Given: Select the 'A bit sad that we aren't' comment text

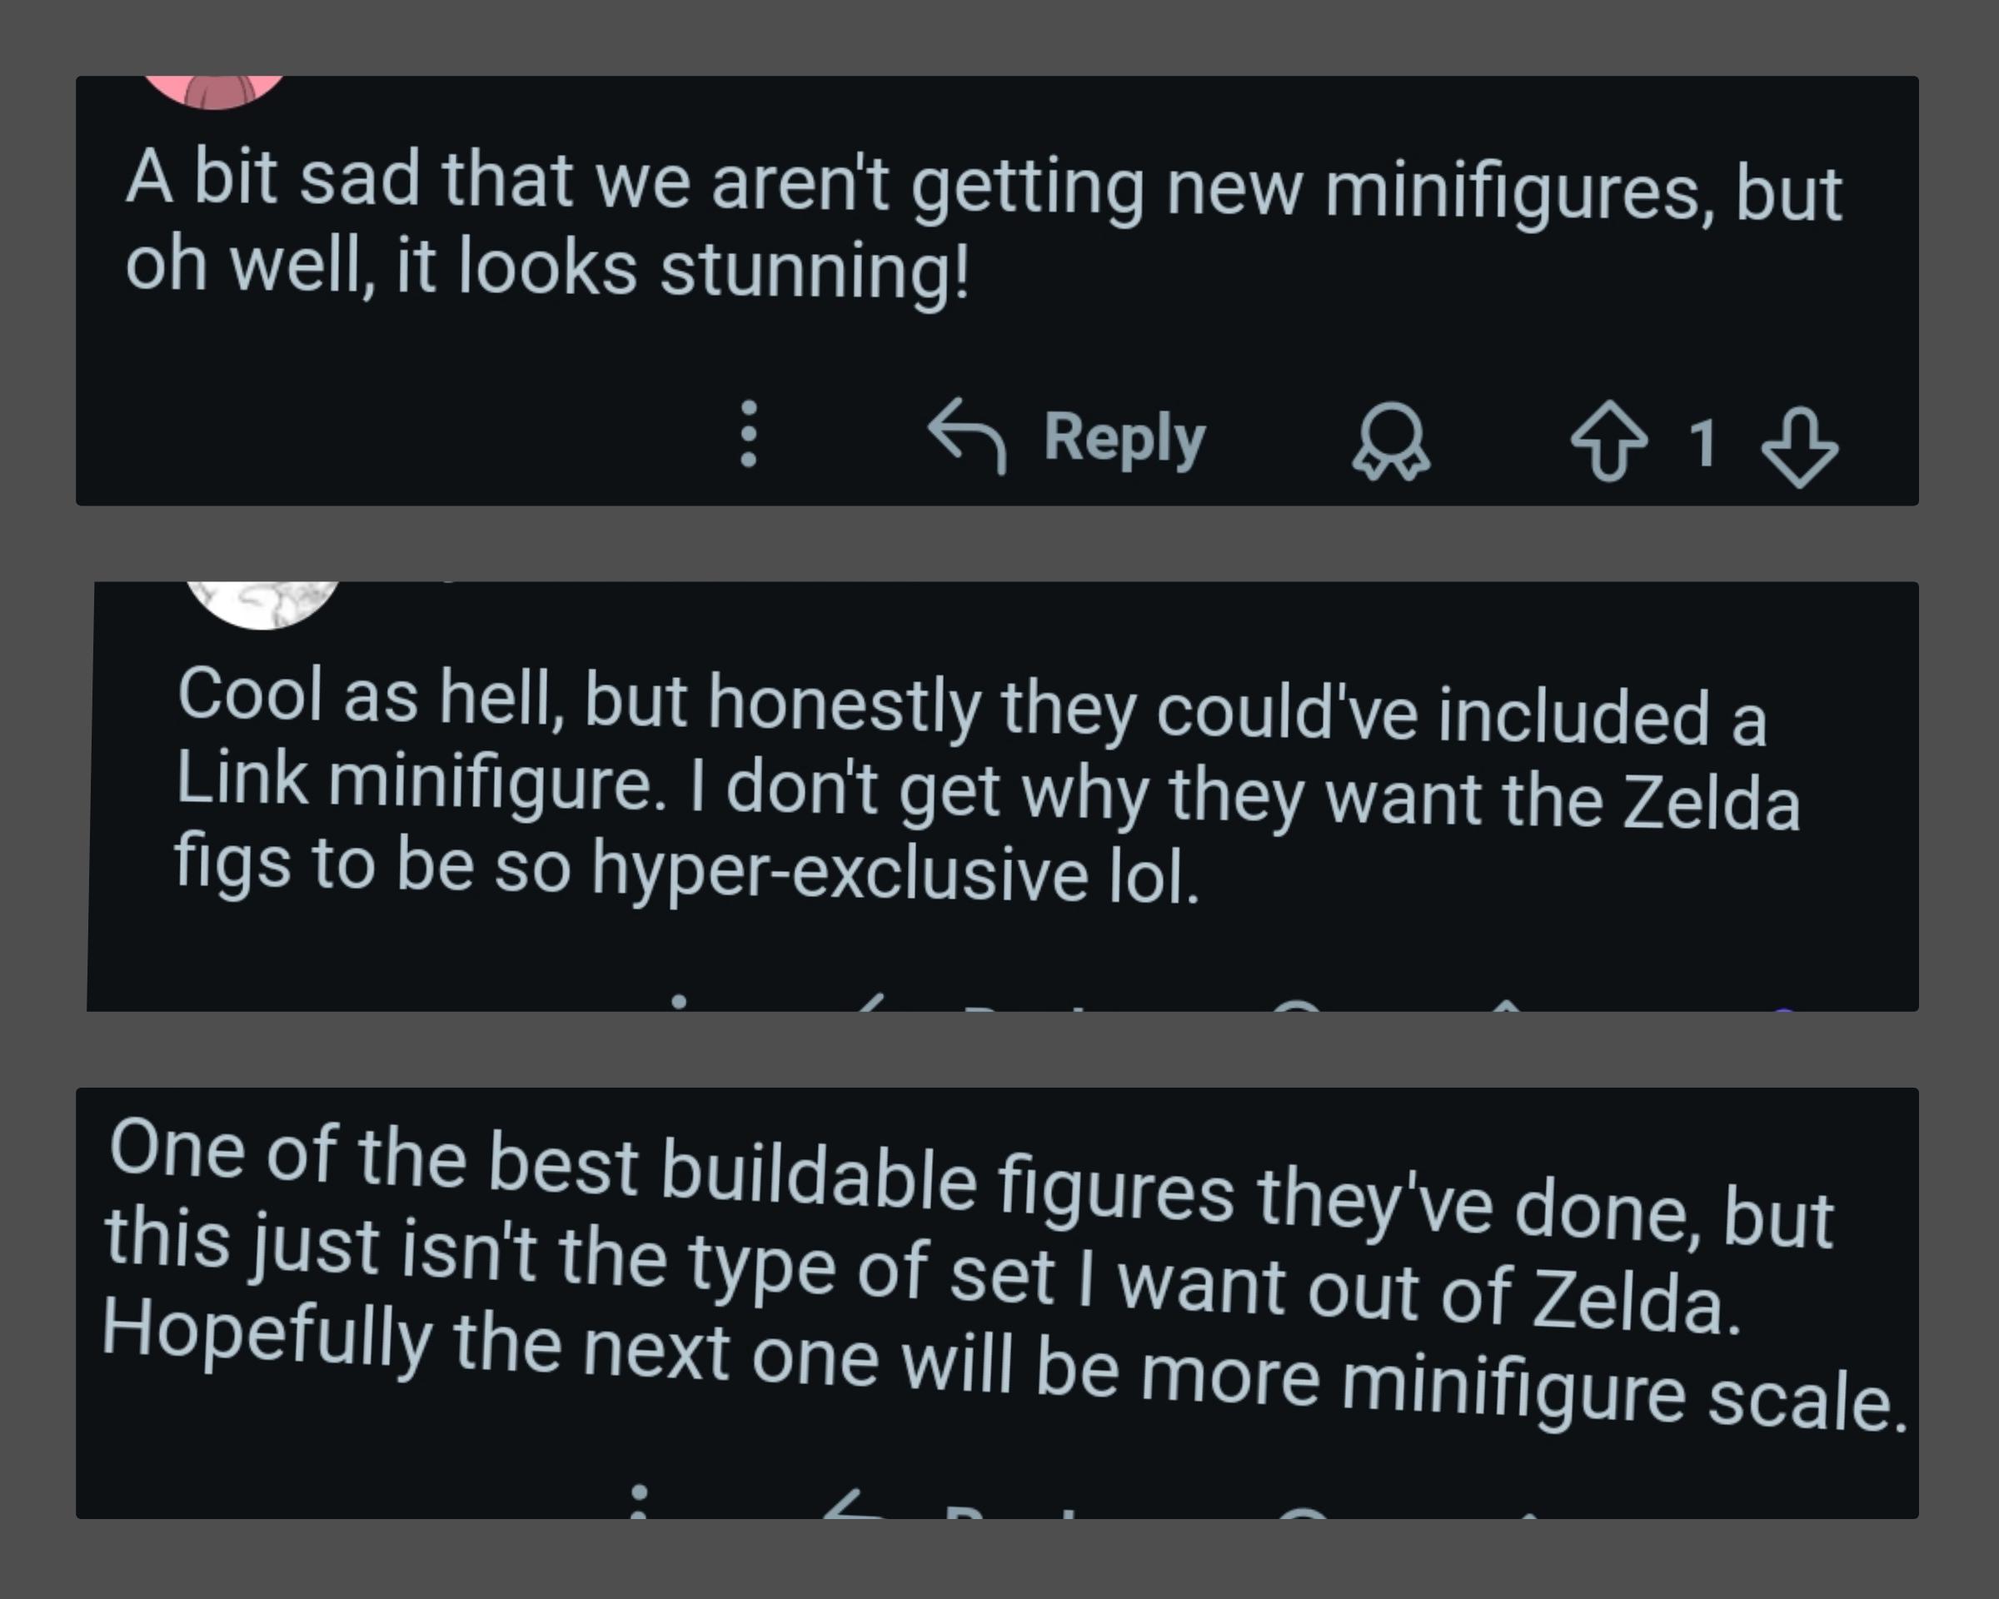Looking at the screenshot, I should tap(983, 225).
